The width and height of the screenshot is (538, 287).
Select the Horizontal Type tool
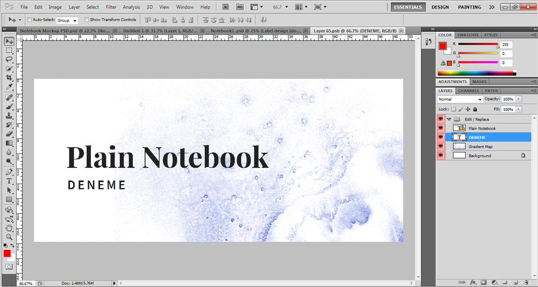click(x=9, y=181)
